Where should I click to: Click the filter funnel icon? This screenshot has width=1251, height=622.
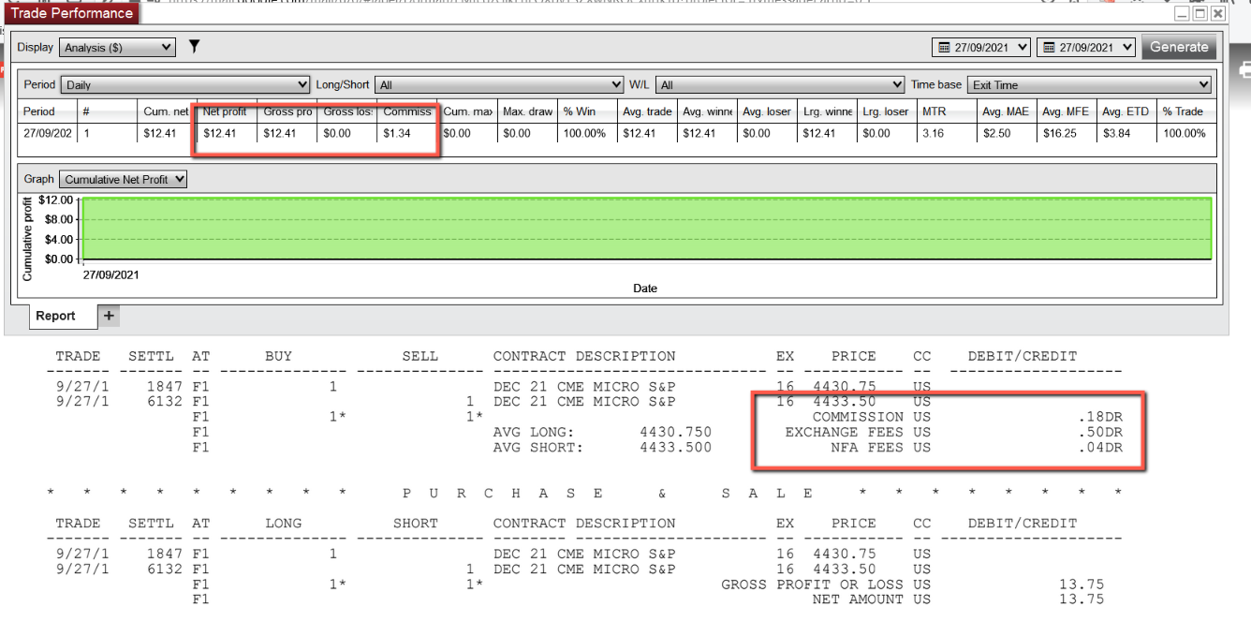click(194, 46)
